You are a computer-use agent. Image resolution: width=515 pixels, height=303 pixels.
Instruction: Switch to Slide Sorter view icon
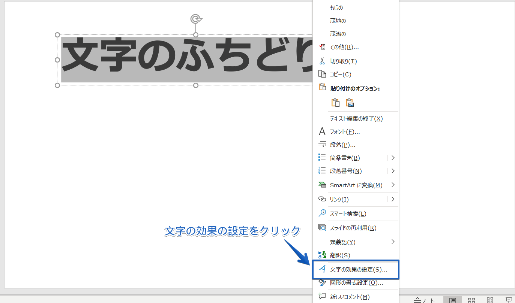coord(471,300)
